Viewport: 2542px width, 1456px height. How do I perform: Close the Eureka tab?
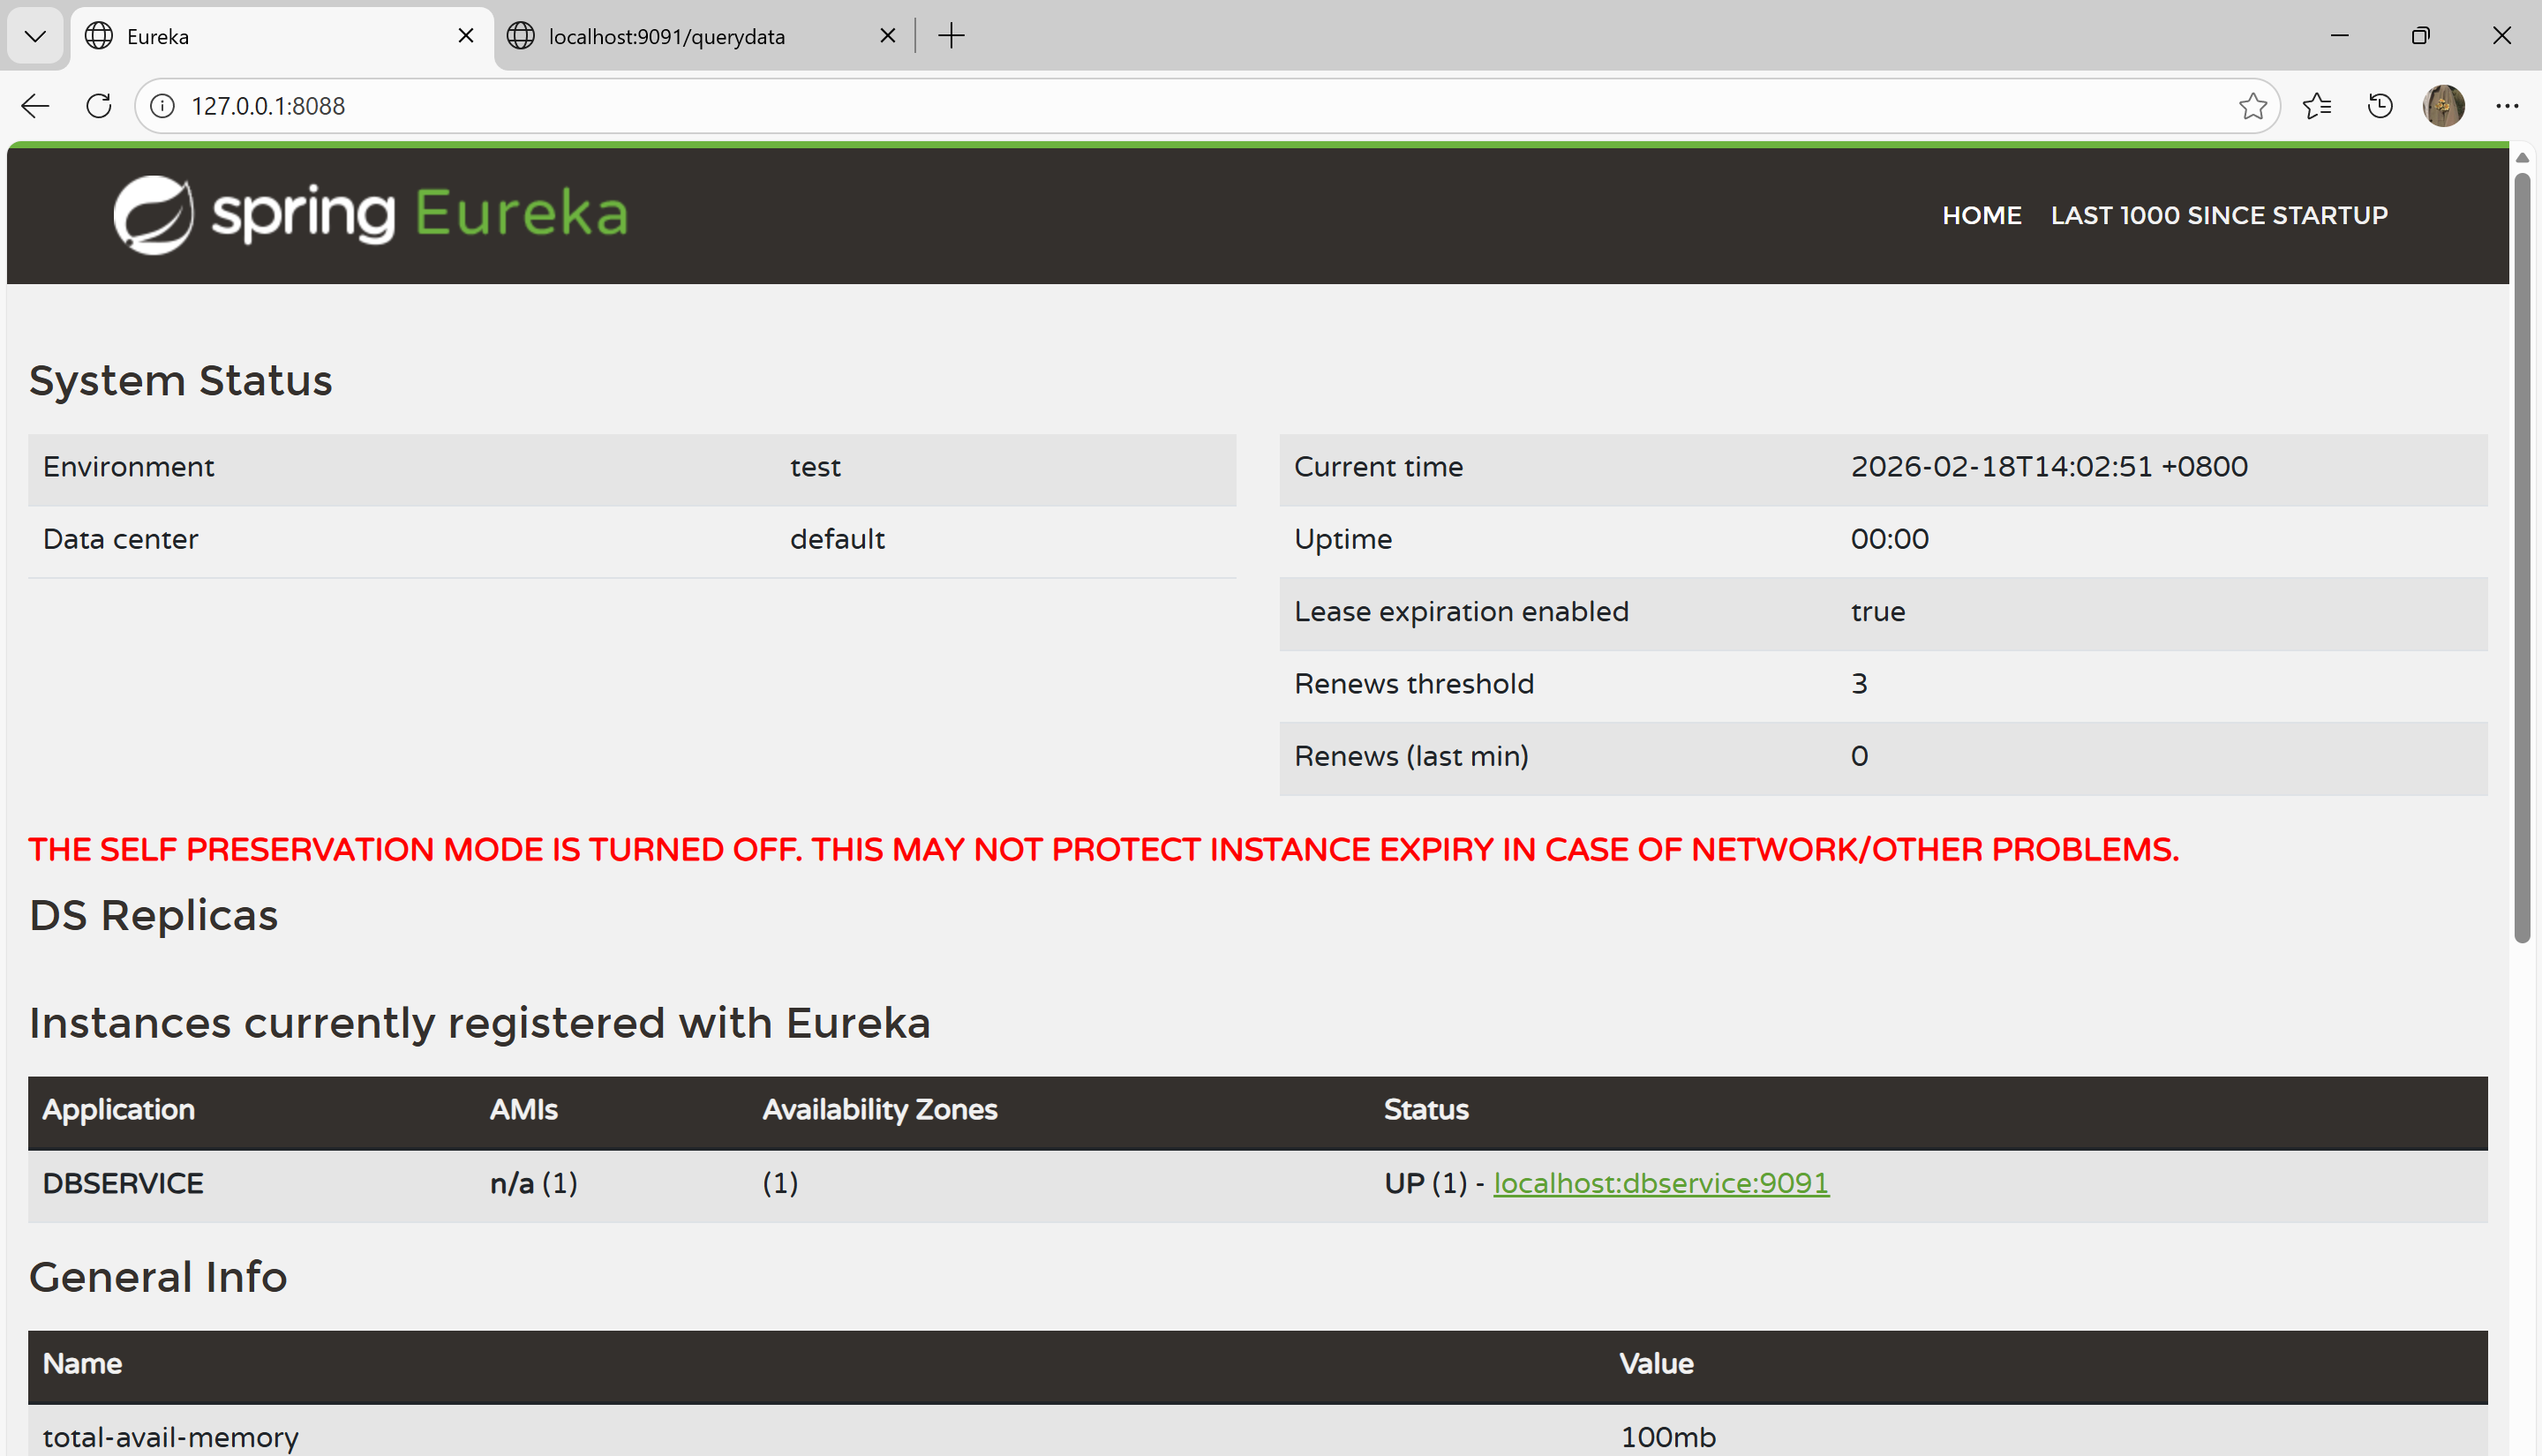pos(465,36)
